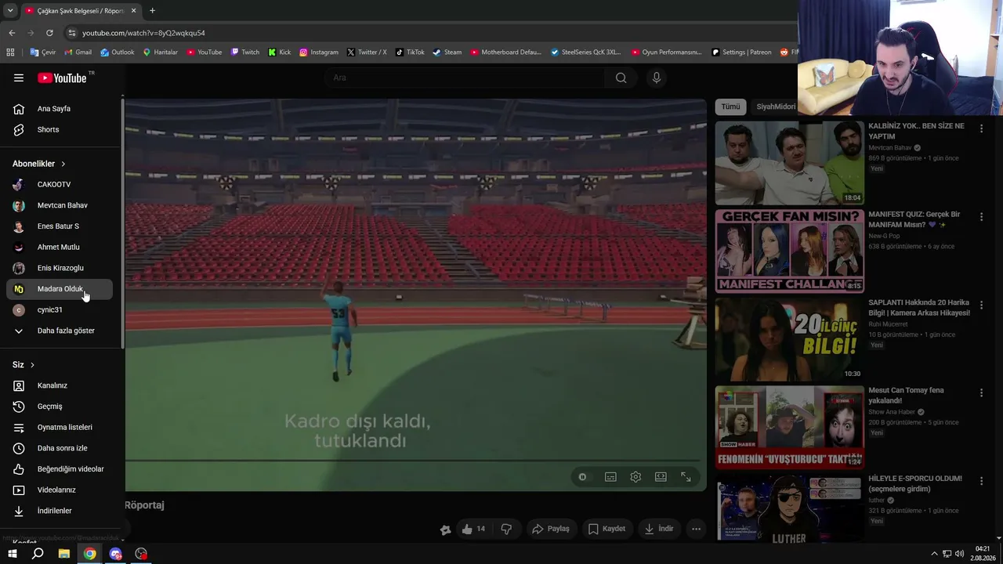
Task: Open the TikTok bookmark
Action: [410, 52]
